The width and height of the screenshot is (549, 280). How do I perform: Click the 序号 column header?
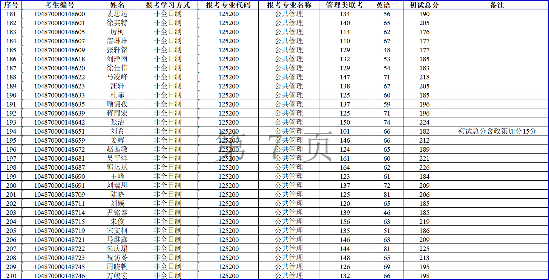click(11, 5)
